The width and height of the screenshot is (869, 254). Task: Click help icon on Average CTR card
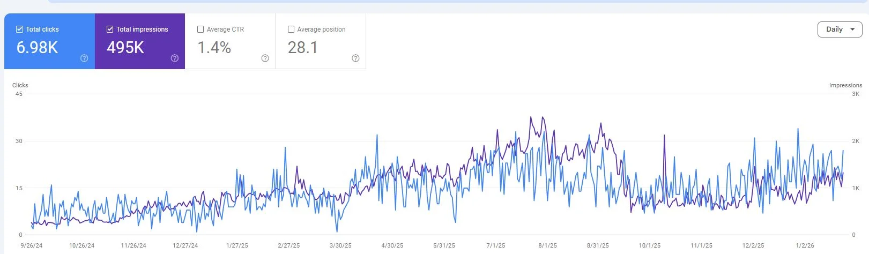pos(265,58)
